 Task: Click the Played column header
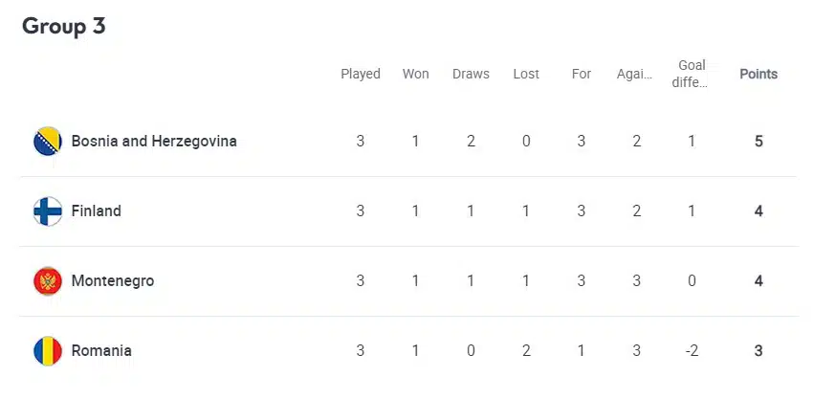[x=361, y=74]
